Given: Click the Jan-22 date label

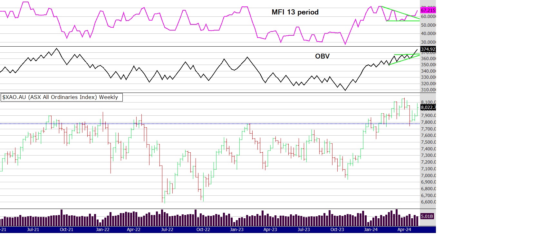Looking at the screenshot, I should pos(103,229).
